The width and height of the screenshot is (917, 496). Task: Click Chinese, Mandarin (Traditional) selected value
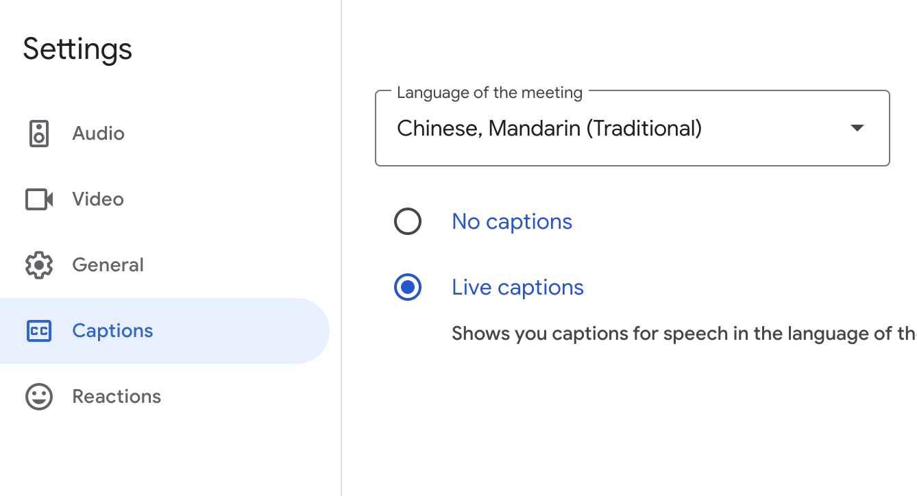(549, 129)
